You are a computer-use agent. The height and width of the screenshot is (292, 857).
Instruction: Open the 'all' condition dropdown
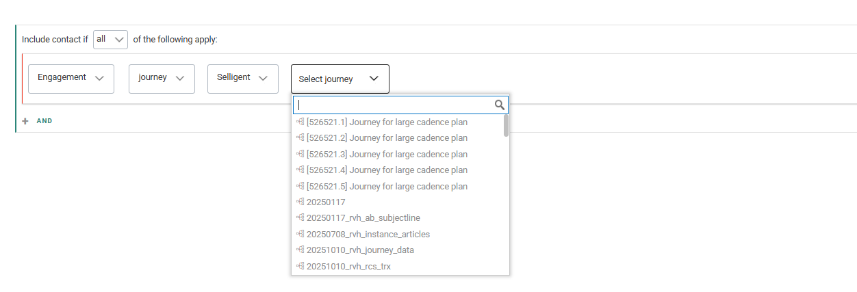tap(110, 40)
